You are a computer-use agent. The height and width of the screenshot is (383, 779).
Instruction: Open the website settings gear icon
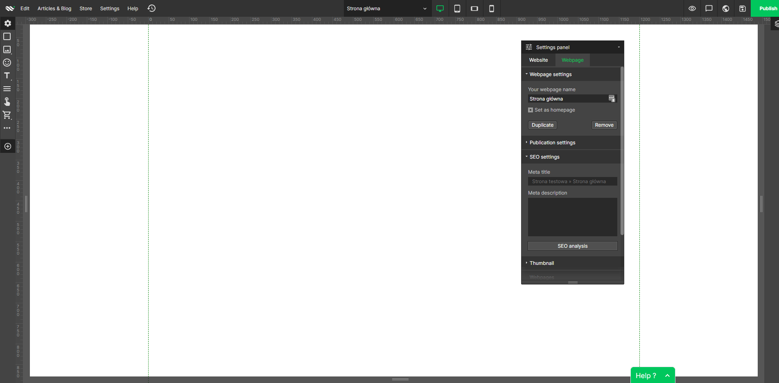[x=7, y=23]
